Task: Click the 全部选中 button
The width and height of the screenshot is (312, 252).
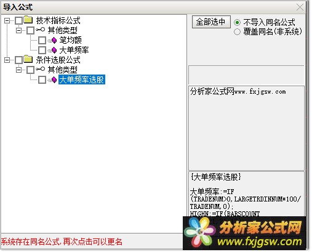Action: pos(211,22)
